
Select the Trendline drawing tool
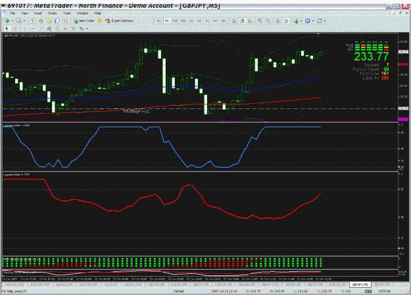(41, 28)
